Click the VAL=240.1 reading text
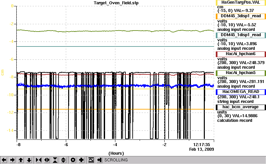The width and height of the screenshot is (266, 164). point(249,97)
